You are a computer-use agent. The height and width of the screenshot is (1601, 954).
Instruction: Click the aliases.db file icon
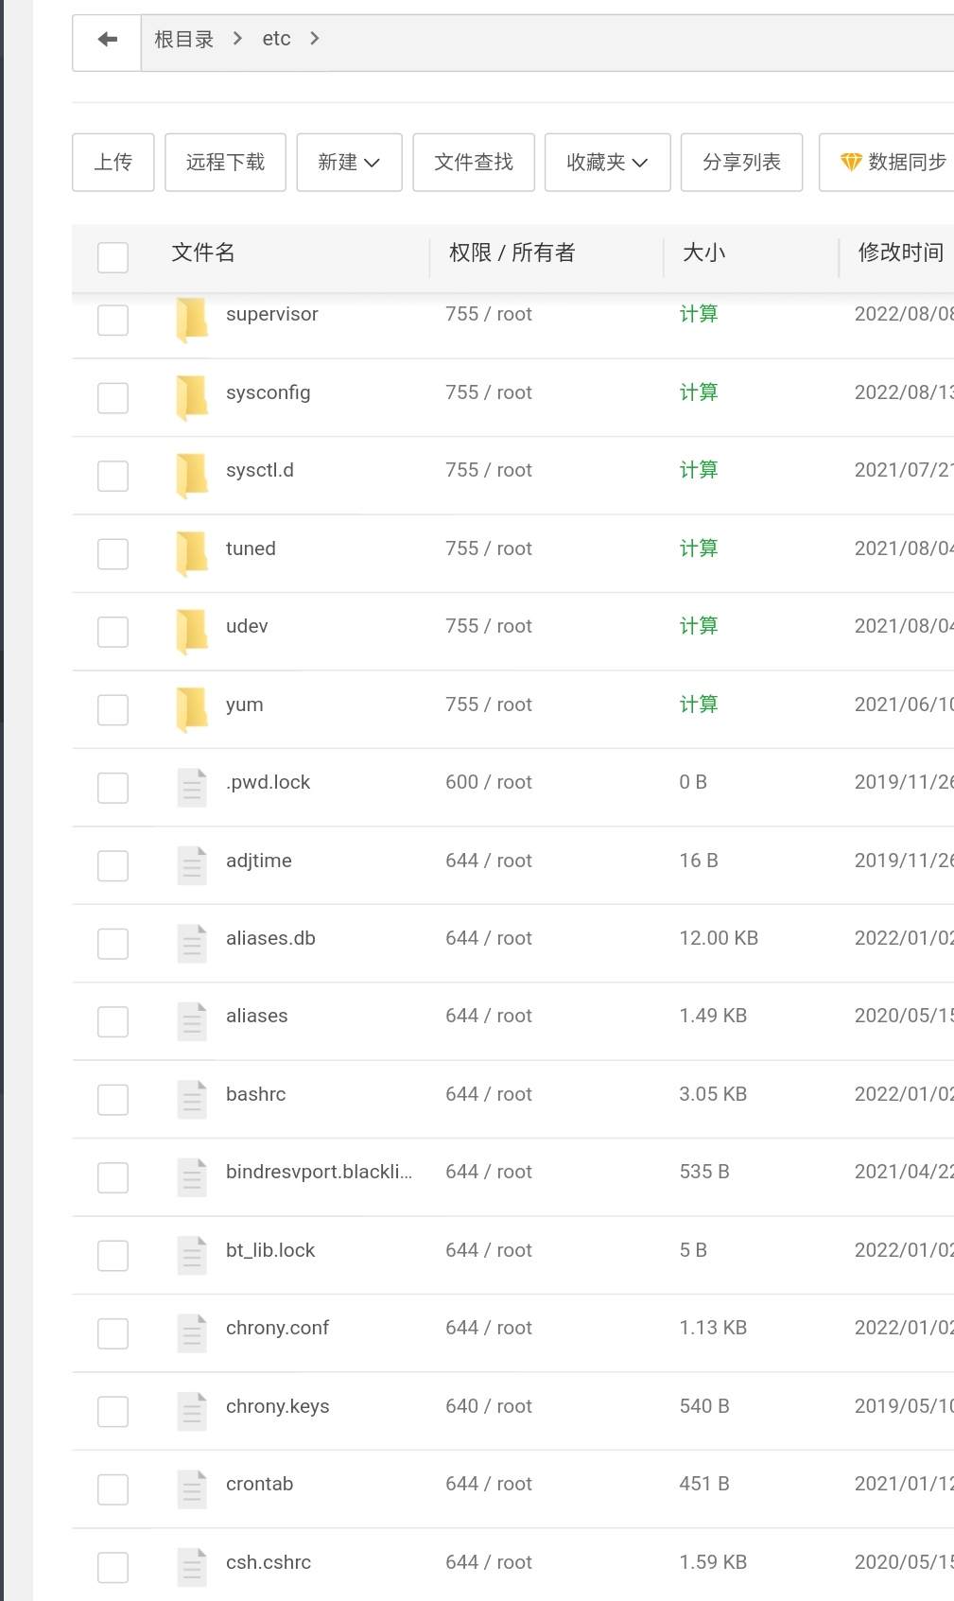[192, 943]
